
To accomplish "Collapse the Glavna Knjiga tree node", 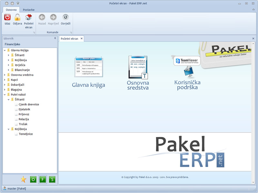I will tap(5, 51).
